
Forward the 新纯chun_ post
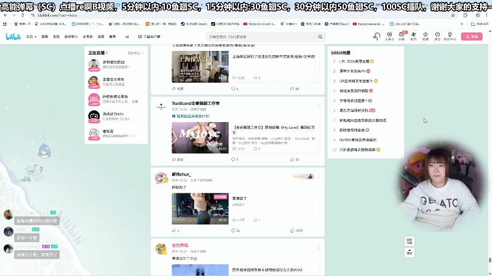tap(175, 231)
